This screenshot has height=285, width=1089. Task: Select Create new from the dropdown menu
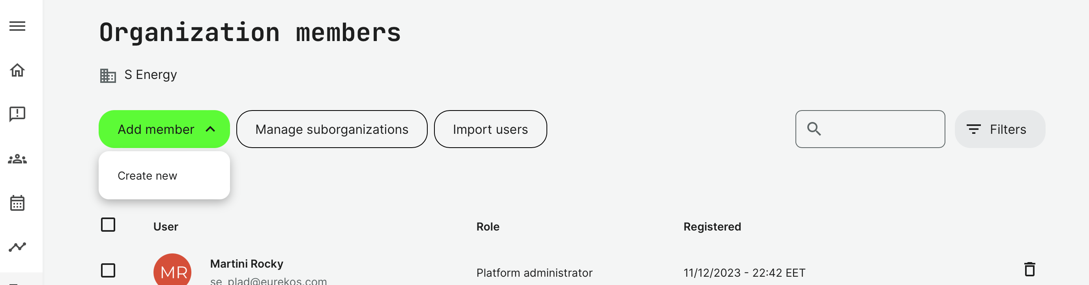click(x=148, y=176)
